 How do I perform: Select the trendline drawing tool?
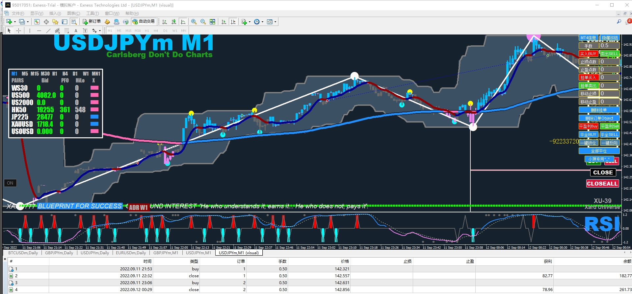[x=48, y=31]
